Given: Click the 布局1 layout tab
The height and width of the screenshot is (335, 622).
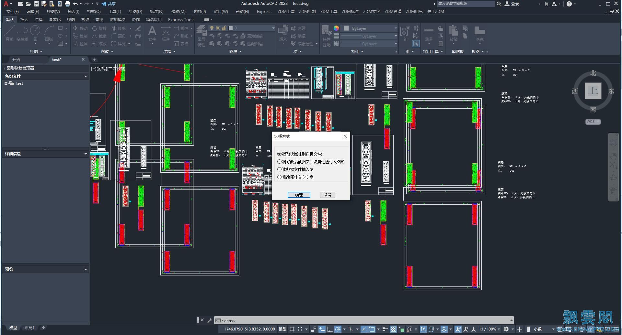Looking at the screenshot, I should click(29, 328).
